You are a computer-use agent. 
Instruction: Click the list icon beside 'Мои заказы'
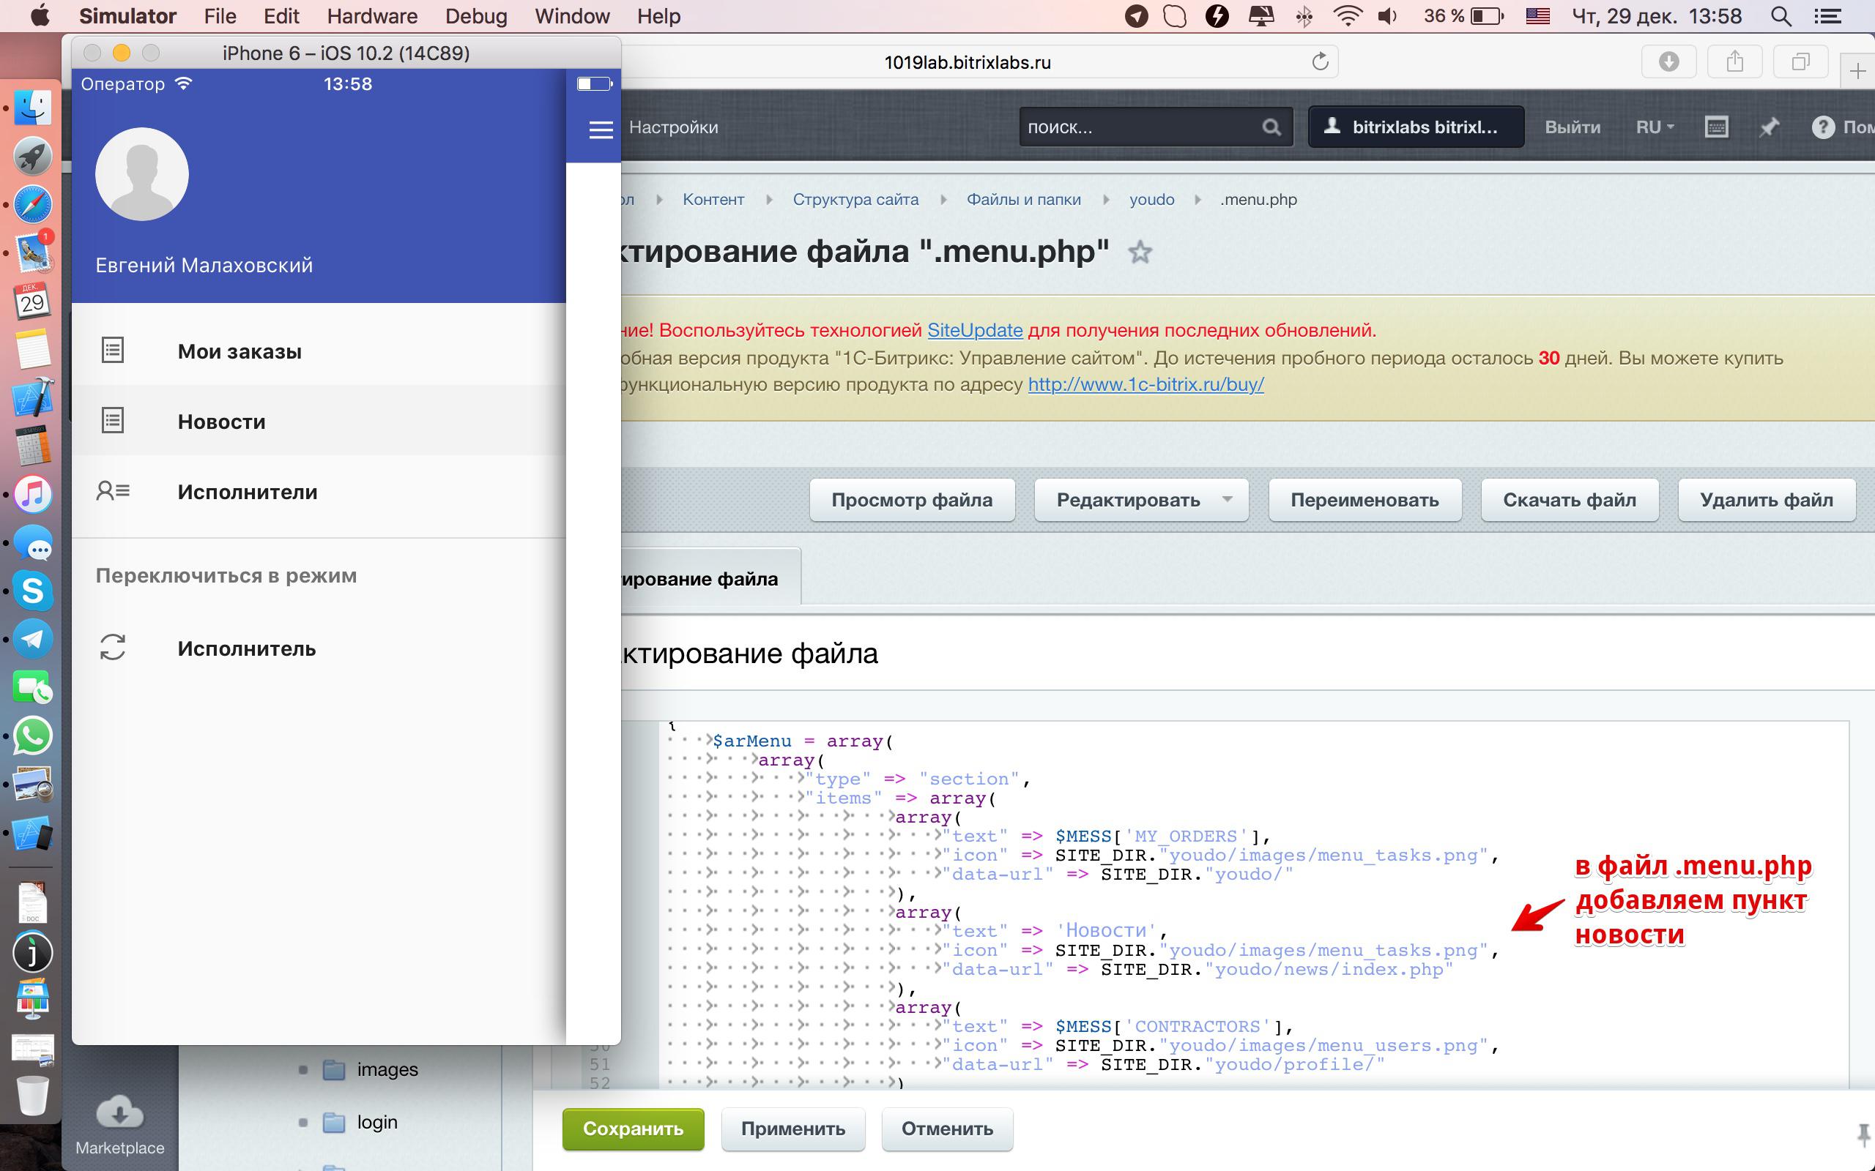(113, 350)
